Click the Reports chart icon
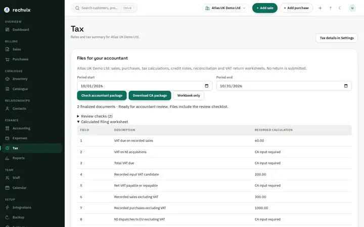This screenshot has width=364, height=227. pyautogui.click(x=8, y=158)
